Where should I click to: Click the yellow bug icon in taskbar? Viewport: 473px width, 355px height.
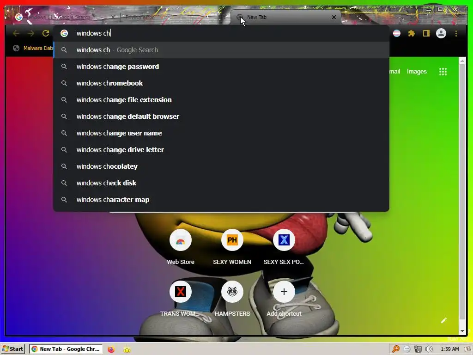127,349
